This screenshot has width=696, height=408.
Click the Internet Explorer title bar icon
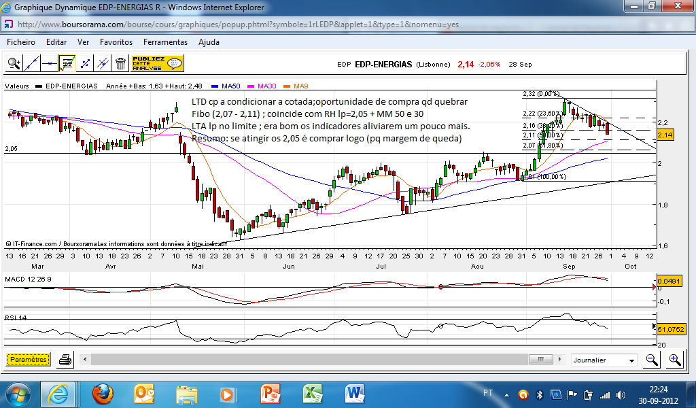(6, 7)
